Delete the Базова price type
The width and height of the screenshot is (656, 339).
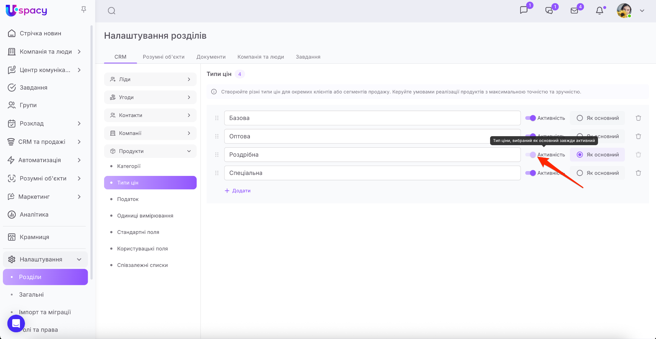(x=638, y=118)
